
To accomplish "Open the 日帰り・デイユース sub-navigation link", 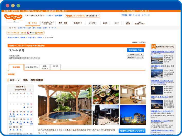I will point(49,28).
